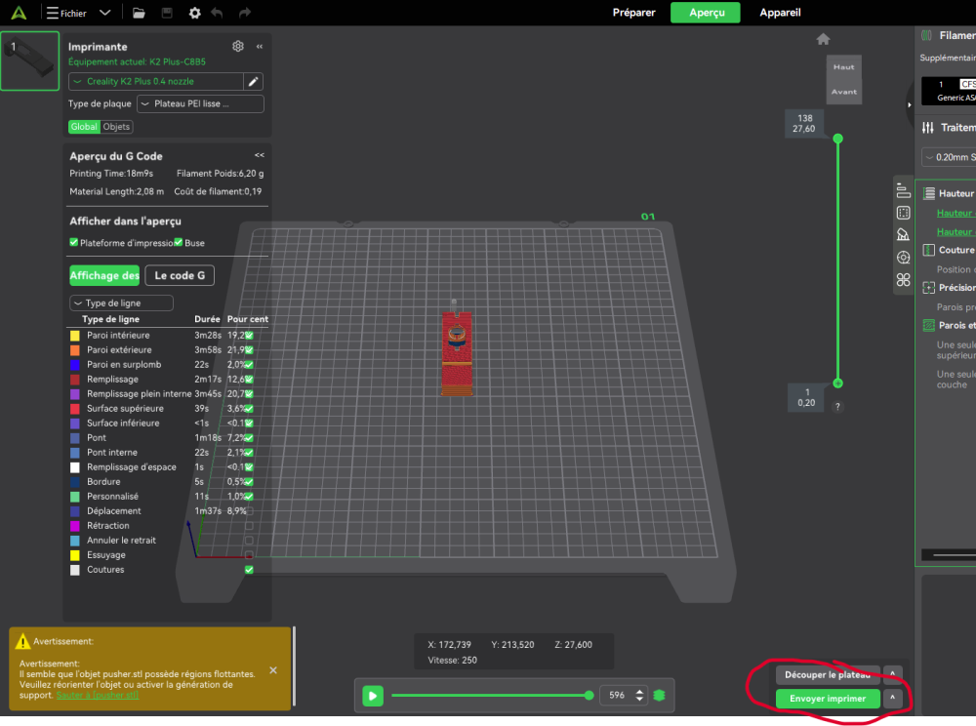The width and height of the screenshot is (976, 726).
Task: Open Creality K2 Plus 0.4 nozzle dropdown
Action: [x=155, y=82]
